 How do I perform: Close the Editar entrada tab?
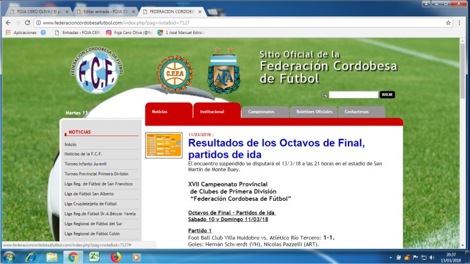tap(133, 12)
